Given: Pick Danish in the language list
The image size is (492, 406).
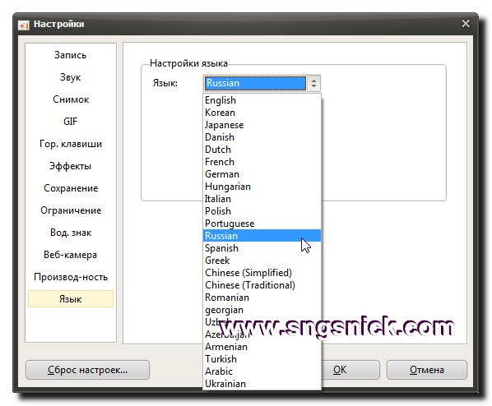Looking at the screenshot, I should pos(262,137).
